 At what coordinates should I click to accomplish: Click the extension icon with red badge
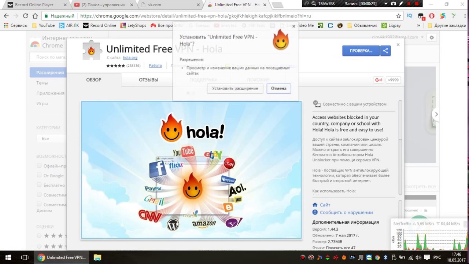click(x=421, y=16)
